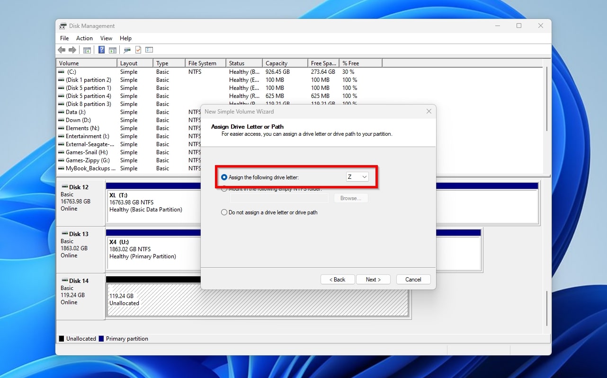This screenshot has height=378, width=607.
Task: Select the Disk 14 Unallocated region
Action: [x=258, y=300]
